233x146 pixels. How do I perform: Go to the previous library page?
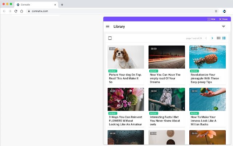206,38
